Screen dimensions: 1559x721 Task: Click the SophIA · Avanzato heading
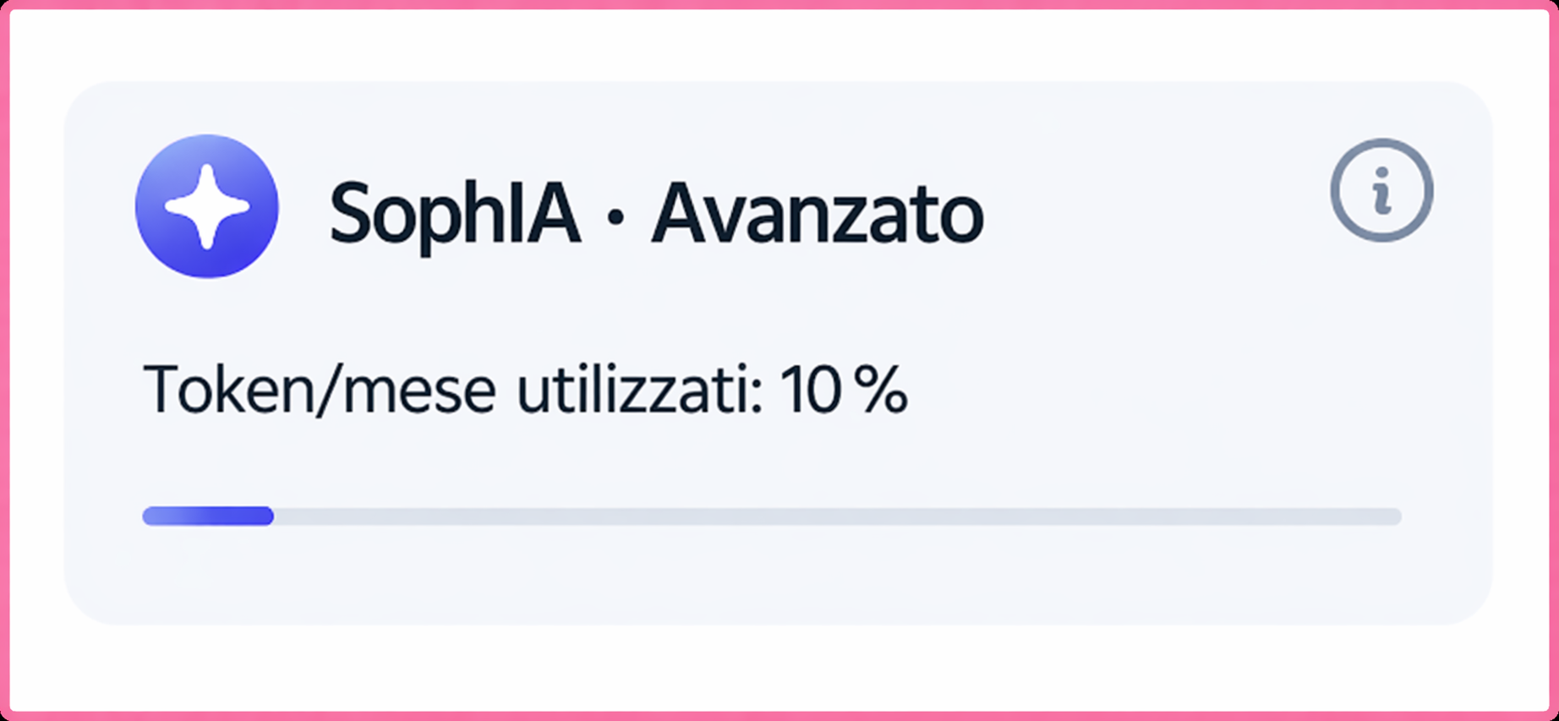point(655,214)
